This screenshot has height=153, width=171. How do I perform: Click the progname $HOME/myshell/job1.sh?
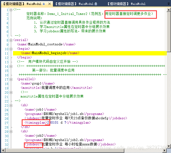click(64, 114)
